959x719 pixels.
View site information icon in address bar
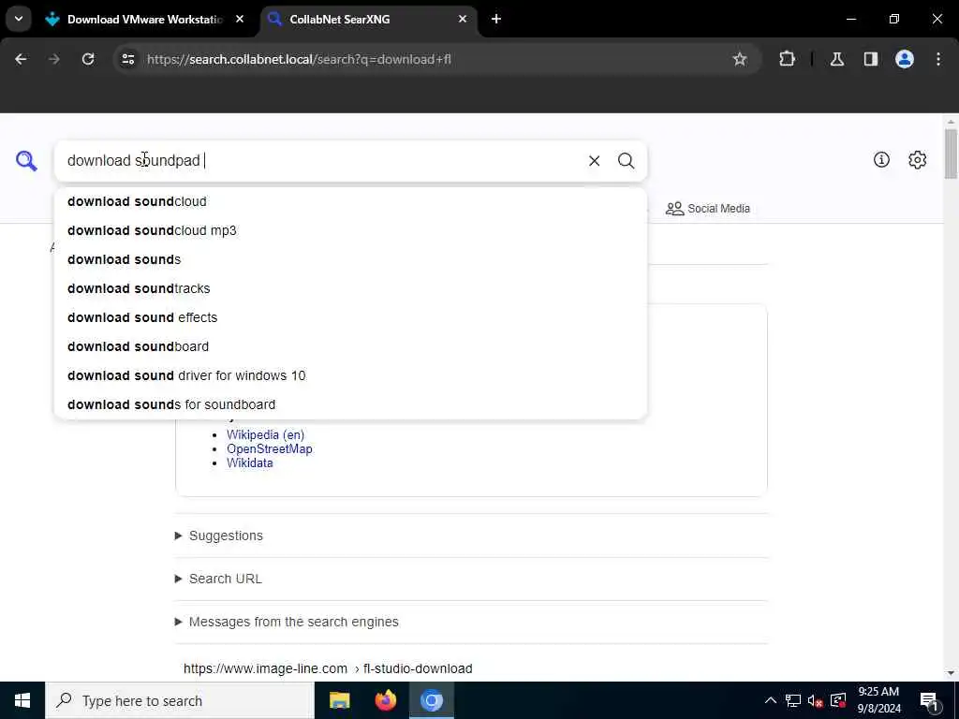[x=127, y=59]
